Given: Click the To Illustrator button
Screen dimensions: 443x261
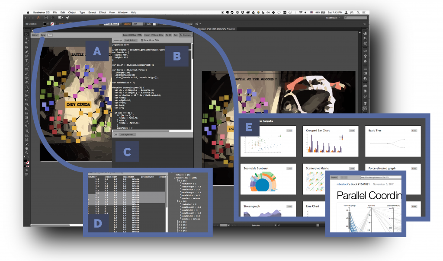Looking at the screenshot, I should (186, 35).
